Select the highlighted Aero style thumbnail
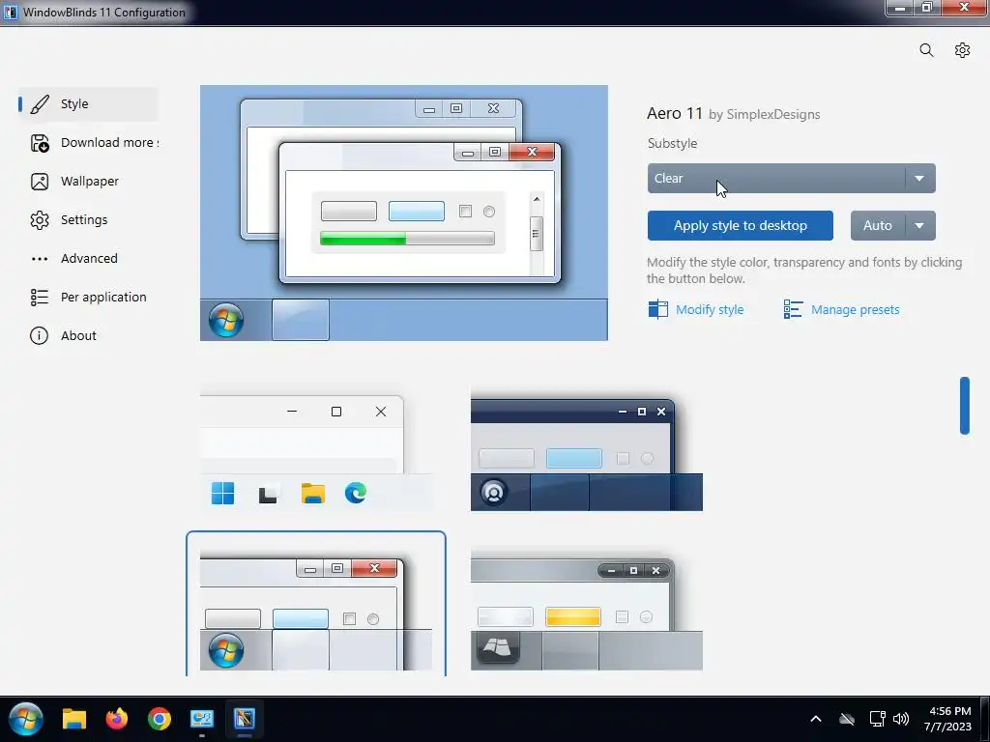Viewport: 990px width, 742px height. tap(316, 606)
